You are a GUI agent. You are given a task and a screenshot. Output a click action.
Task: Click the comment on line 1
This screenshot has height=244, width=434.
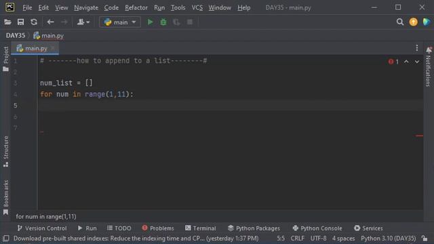pyautogui.click(x=123, y=61)
